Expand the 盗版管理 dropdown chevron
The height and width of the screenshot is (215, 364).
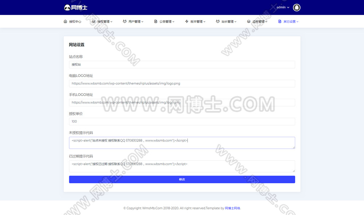point(266,21)
